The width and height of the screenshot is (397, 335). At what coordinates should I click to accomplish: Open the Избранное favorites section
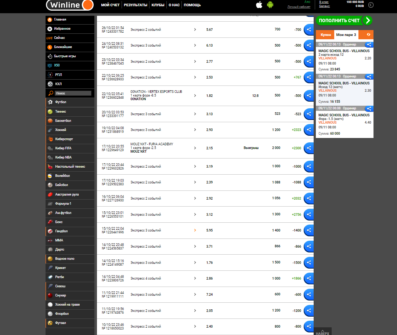point(62,29)
